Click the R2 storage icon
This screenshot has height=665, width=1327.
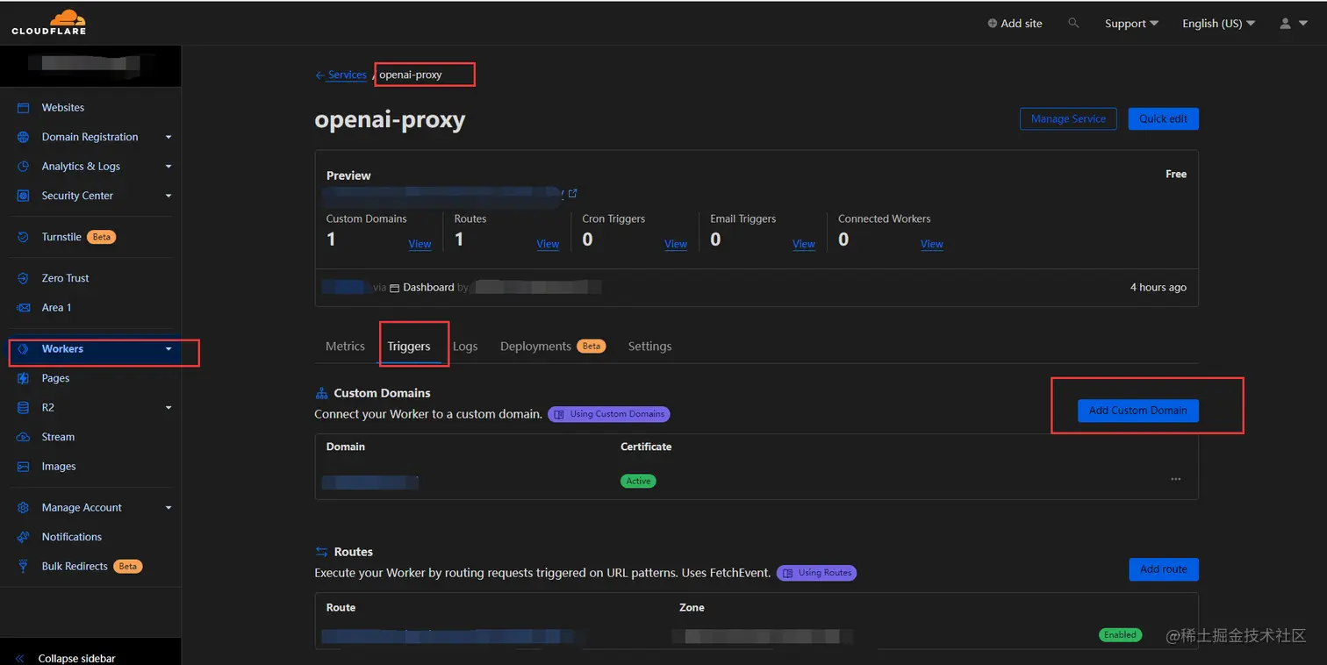24,408
